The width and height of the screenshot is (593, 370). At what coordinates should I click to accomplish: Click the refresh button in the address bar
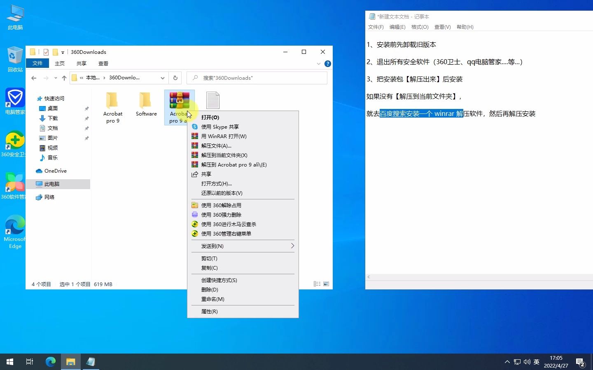click(x=175, y=78)
